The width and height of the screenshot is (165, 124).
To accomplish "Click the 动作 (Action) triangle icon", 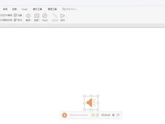I will point(63,16).
